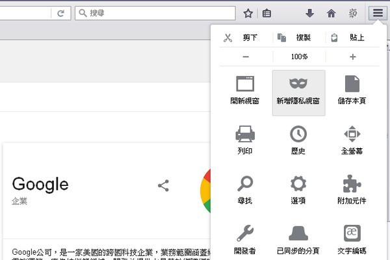Image resolution: width=390 pixels, height=260 pixels.
Task: Click the share icon beside Google
Action: pos(163,186)
